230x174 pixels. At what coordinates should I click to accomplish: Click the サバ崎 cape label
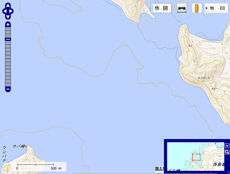point(19,146)
